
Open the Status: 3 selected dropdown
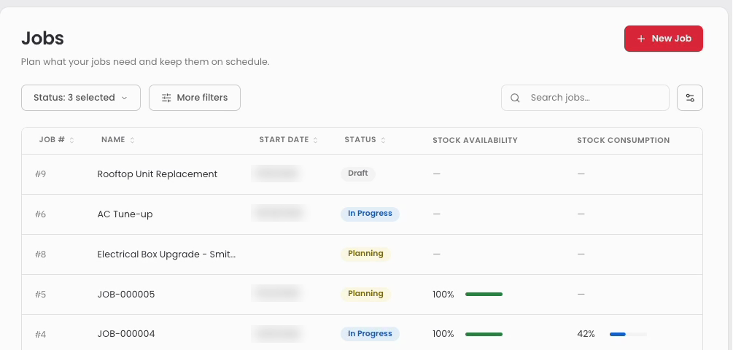click(x=81, y=98)
